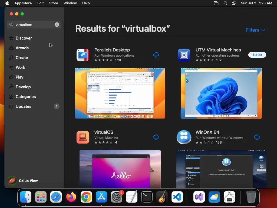Open the App Store menu
Image resolution: width=277 pixels, height=208 pixels.
(23, 3)
